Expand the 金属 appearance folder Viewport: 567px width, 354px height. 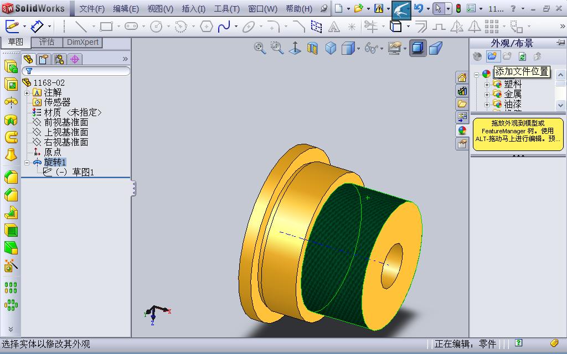487,95
